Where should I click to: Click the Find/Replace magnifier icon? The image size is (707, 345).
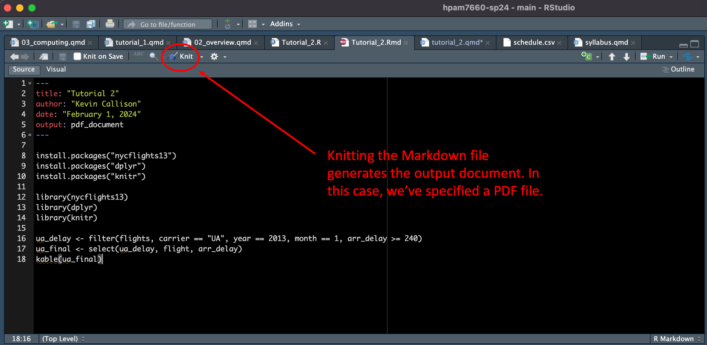click(154, 57)
